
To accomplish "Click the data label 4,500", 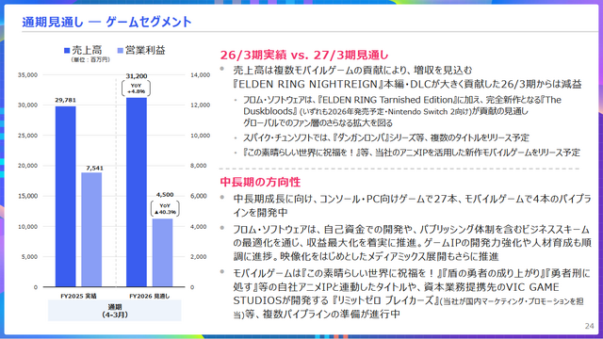I will (165, 195).
